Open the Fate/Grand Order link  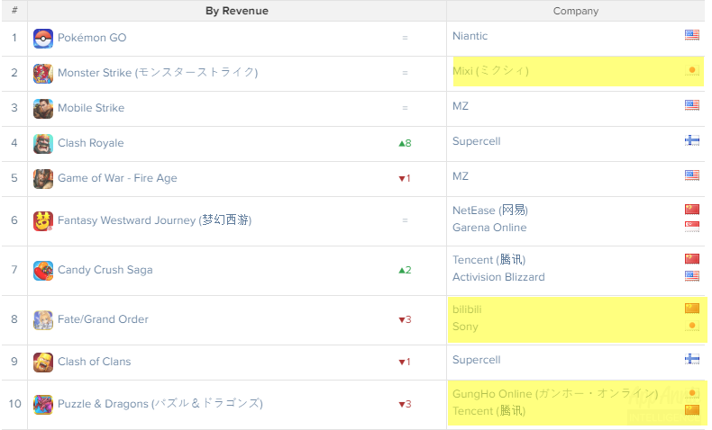pyautogui.click(x=103, y=319)
